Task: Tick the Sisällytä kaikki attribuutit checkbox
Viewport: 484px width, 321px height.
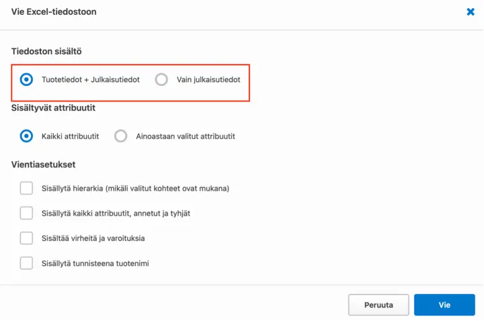Action: (26, 213)
